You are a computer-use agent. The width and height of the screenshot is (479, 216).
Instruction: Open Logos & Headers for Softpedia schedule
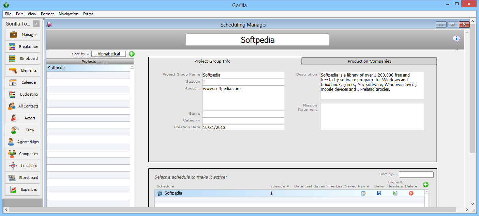(x=395, y=193)
